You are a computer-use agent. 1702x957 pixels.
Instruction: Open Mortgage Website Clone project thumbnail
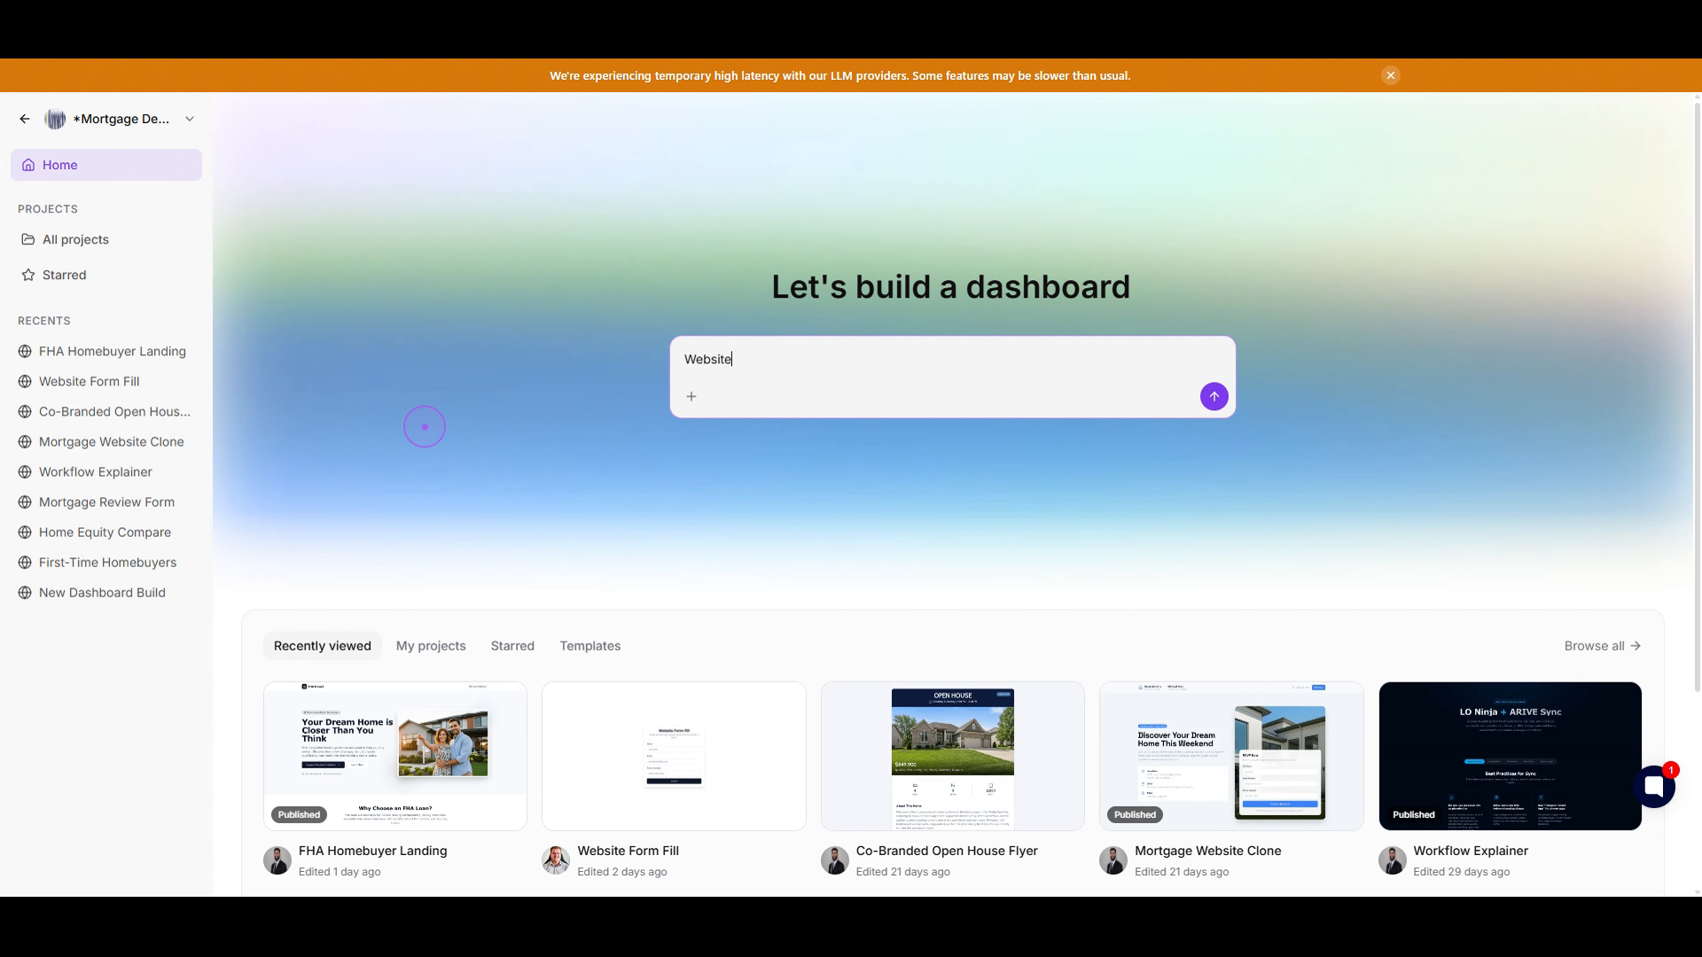1231,756
